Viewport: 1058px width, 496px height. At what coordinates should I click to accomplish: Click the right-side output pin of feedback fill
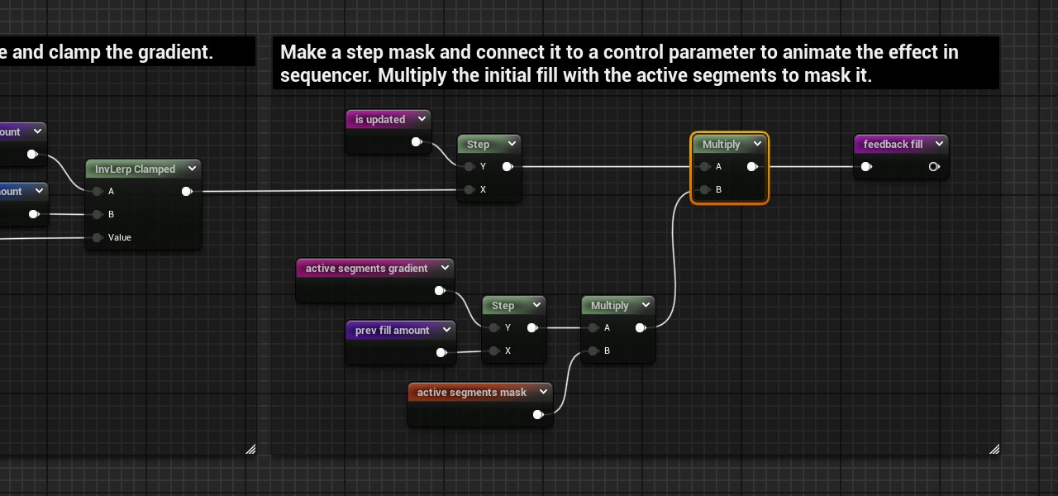tap(934, 167)
